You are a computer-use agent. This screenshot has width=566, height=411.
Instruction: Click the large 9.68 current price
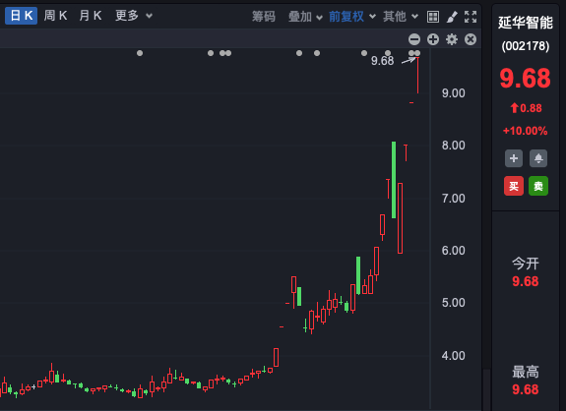(x=526, y=79)
